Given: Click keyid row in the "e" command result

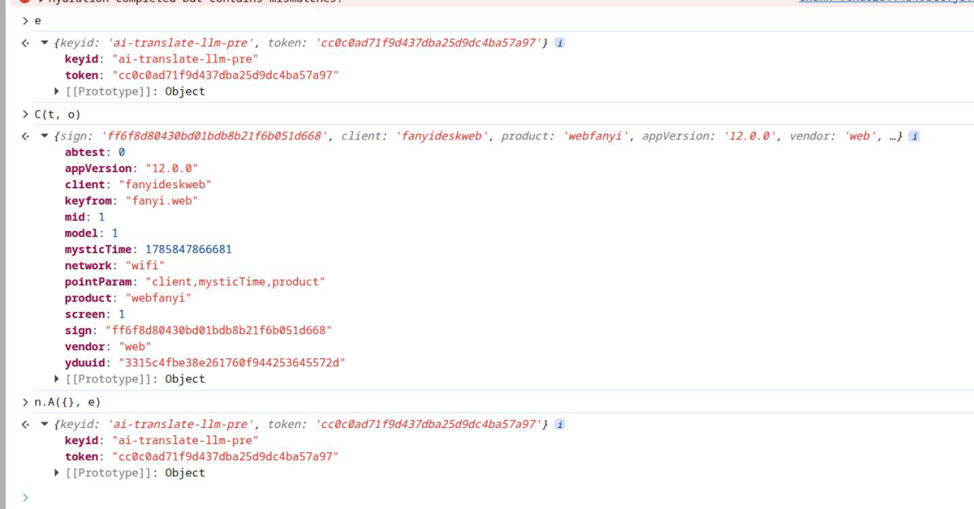Looking at the screenshot, I should coord(162,59).
